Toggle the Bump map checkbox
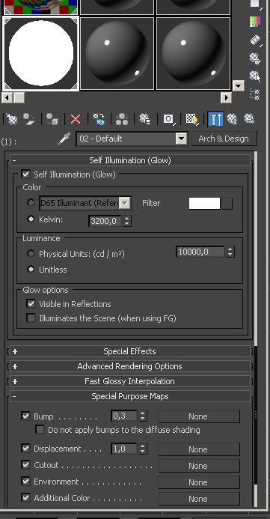Screen dimensions: 270x519 click(x=25, y=416)
